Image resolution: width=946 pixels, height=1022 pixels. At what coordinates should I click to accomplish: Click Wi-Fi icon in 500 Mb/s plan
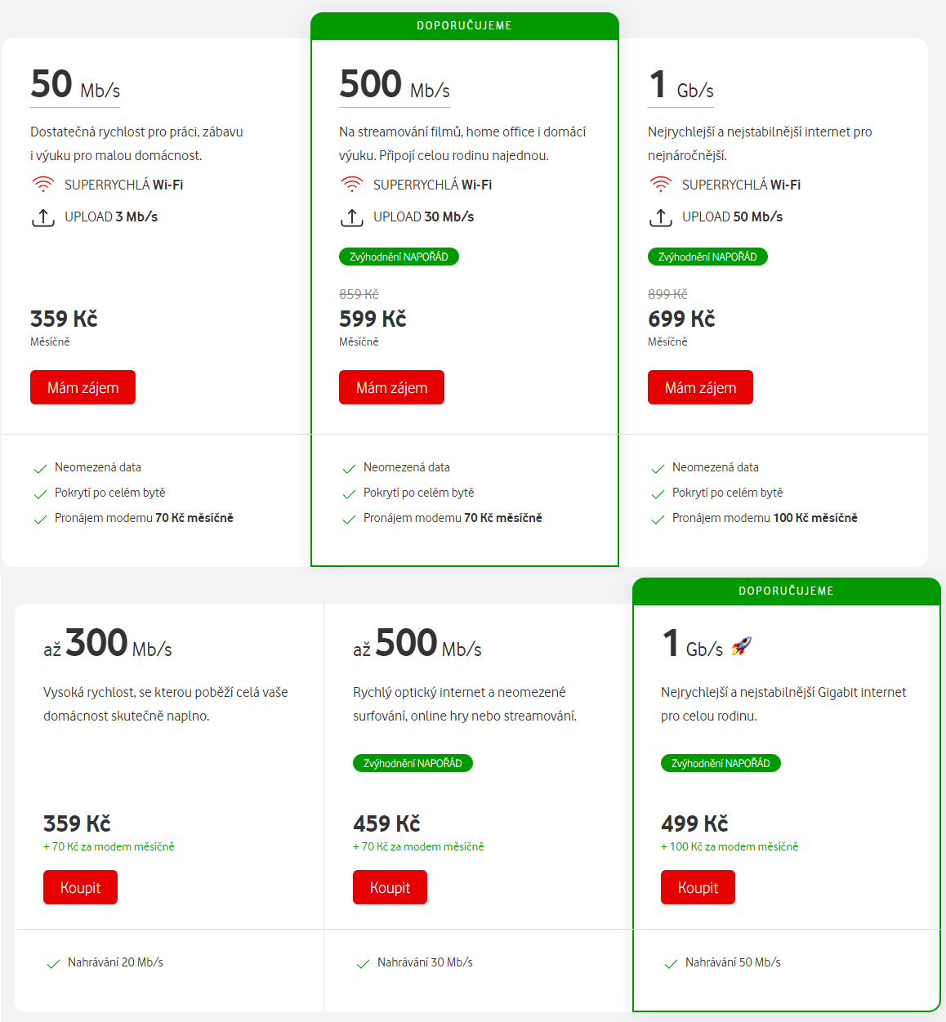351,185
